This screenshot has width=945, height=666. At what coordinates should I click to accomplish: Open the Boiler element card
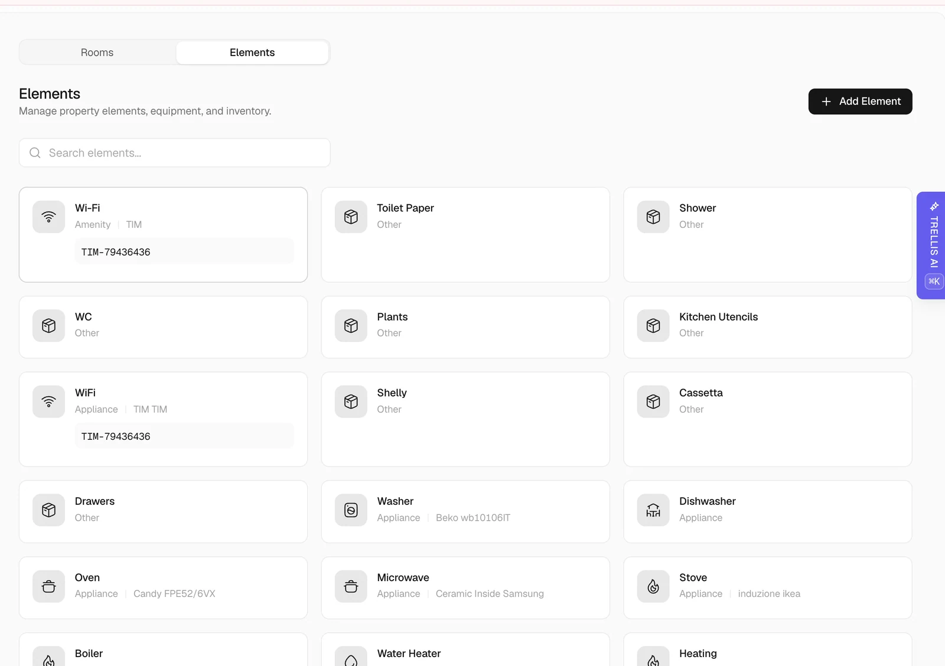click(x=163, y=649)
